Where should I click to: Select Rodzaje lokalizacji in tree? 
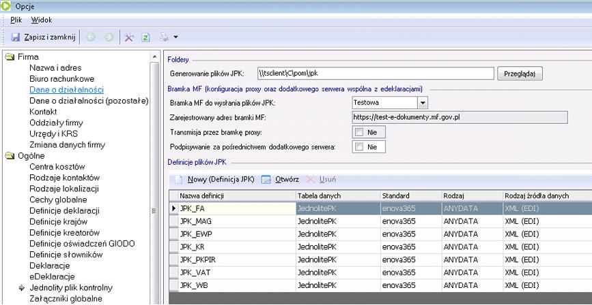pos(64,189)
